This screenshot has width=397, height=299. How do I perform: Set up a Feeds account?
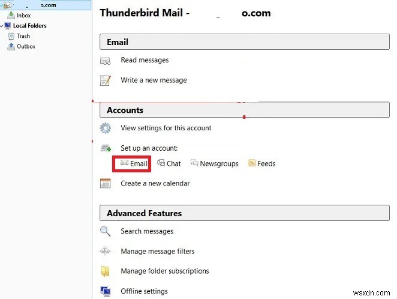(x=266, y=164)
